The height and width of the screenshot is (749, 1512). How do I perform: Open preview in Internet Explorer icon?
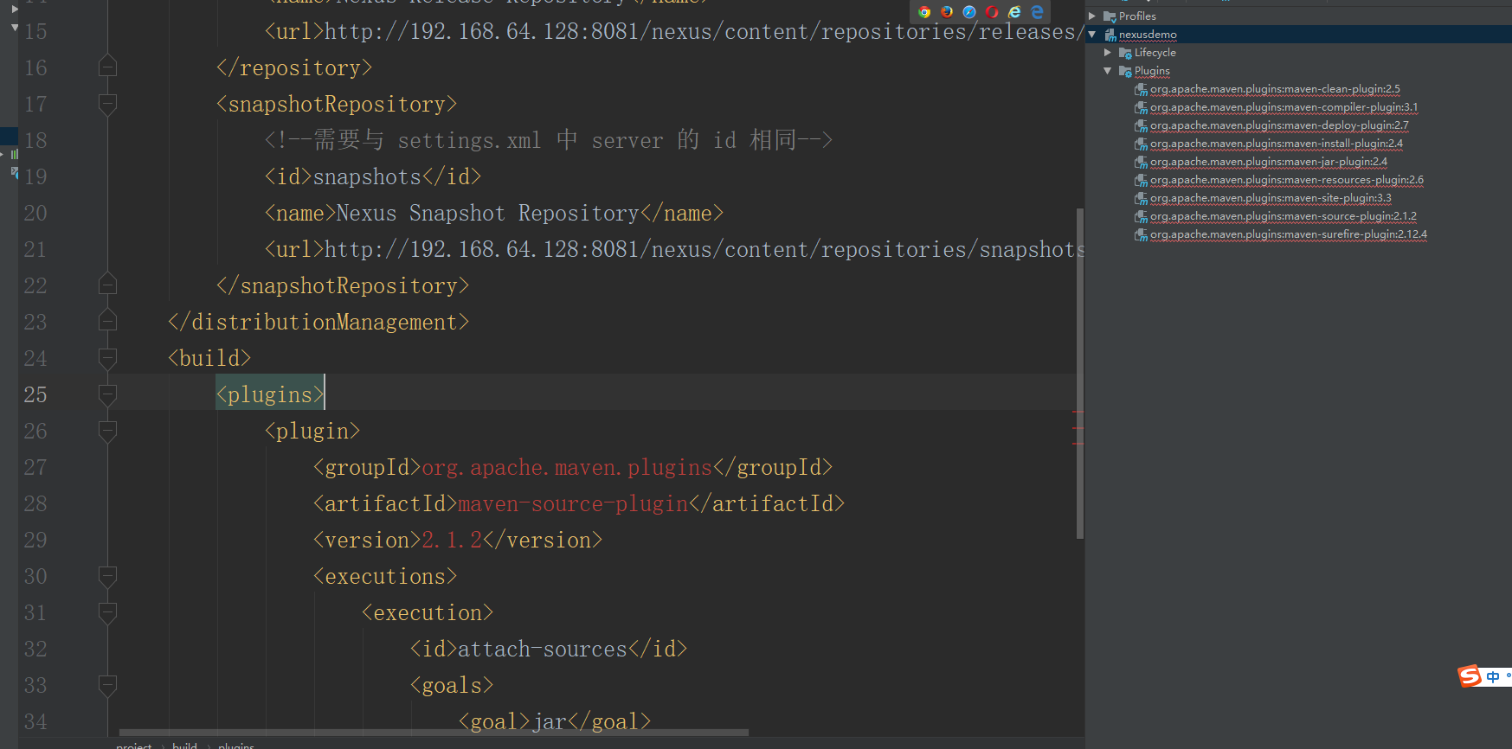(x=1014, y=12)
